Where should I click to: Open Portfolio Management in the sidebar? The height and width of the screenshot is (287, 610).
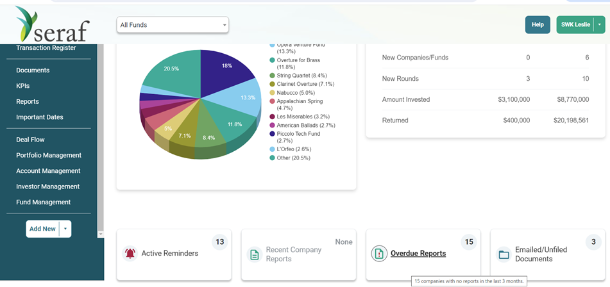49,155
